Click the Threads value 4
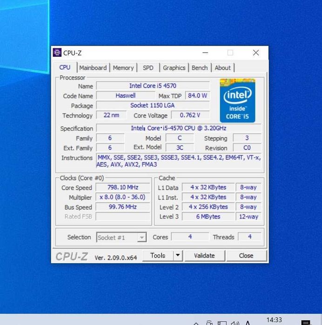 coord(249,237)
